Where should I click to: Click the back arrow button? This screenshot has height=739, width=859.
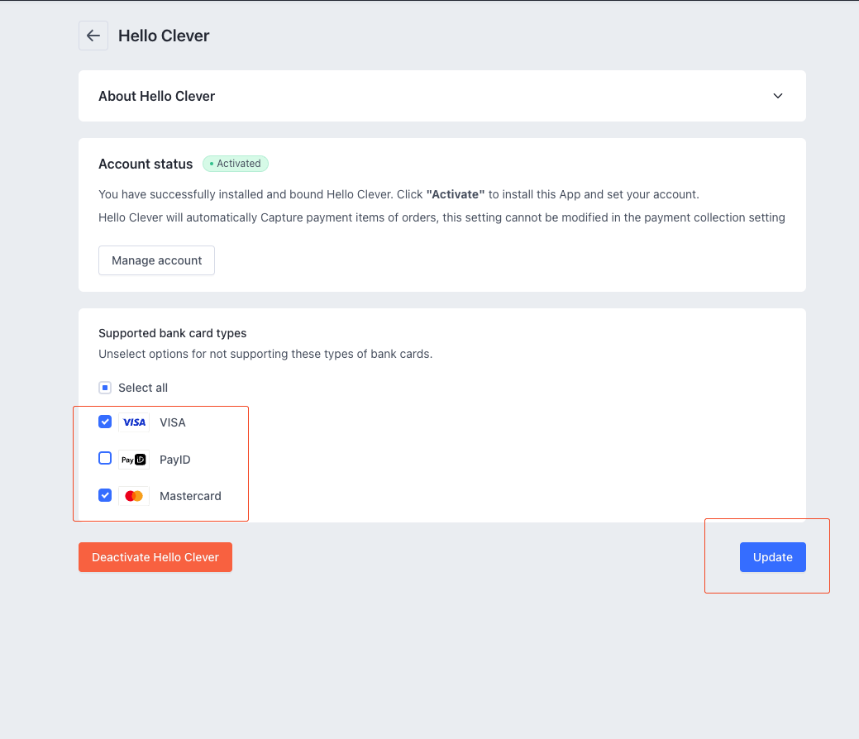[93, 36]
